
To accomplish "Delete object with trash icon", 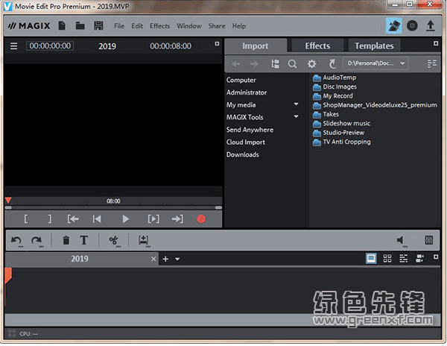I will (66, 240).
